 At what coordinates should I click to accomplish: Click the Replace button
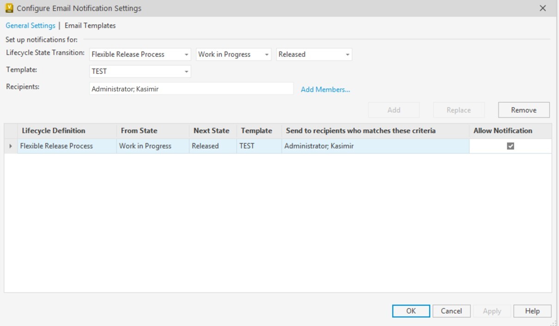(459, 110)
